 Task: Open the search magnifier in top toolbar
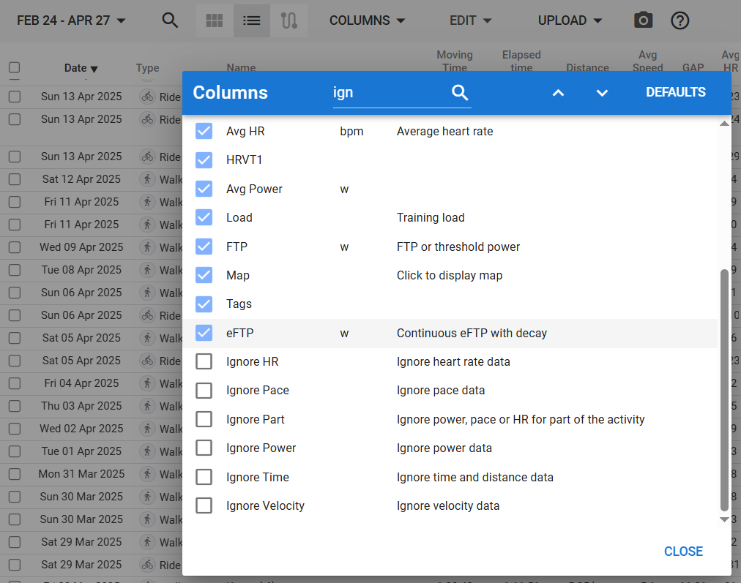pos(170,20)
